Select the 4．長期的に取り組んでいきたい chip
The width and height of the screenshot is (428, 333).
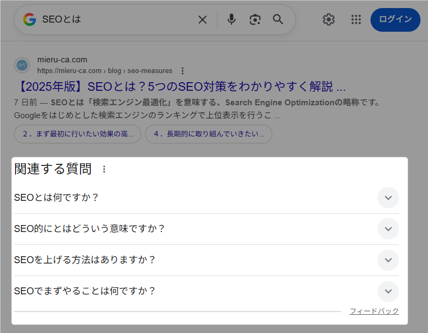tap(208, 134)
